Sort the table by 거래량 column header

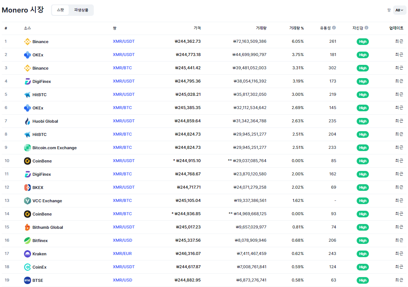[261, 28]
